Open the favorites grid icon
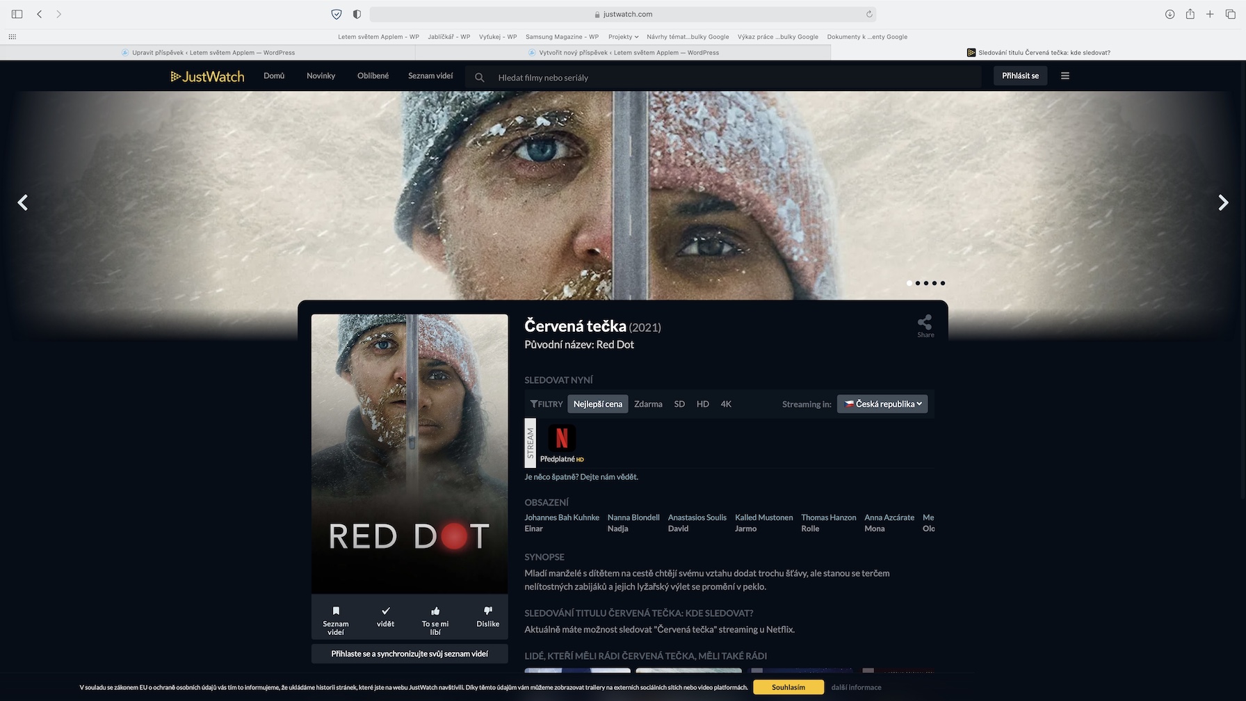The height and width of the screenshot is (701, 1246). click(x=12, y=37)
